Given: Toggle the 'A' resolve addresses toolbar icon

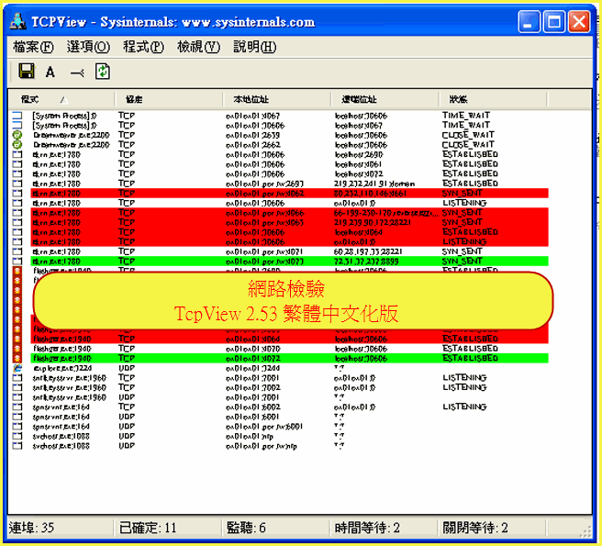Looking at the screenshot, I should coord(50,72).
